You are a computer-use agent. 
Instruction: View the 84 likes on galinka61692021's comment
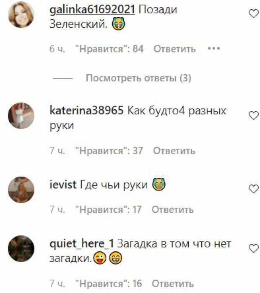tap(109, 49)
